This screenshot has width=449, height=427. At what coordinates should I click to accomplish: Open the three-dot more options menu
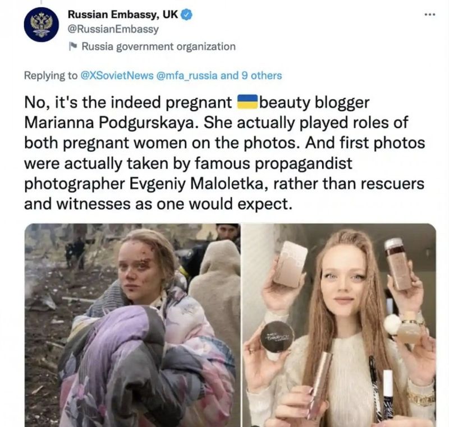click(x=430, y=15)
